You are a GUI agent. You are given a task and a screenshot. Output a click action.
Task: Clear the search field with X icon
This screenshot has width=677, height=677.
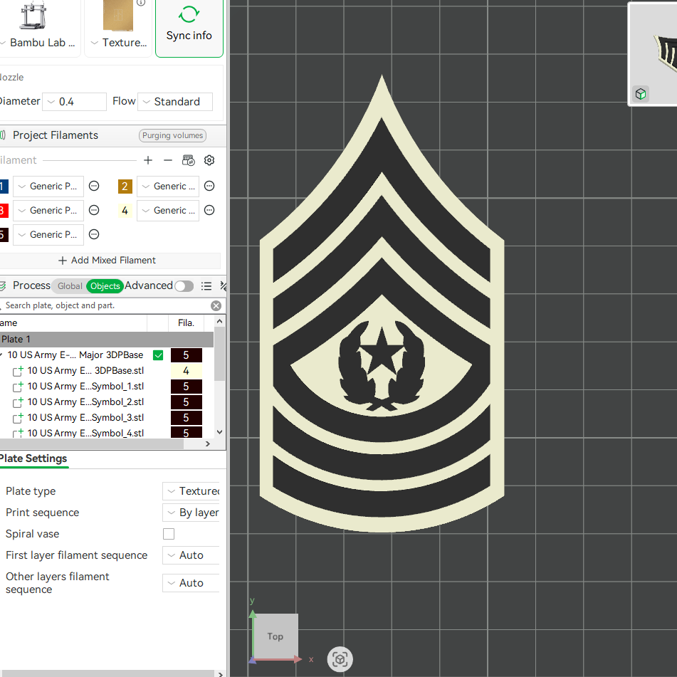point(216,305)
